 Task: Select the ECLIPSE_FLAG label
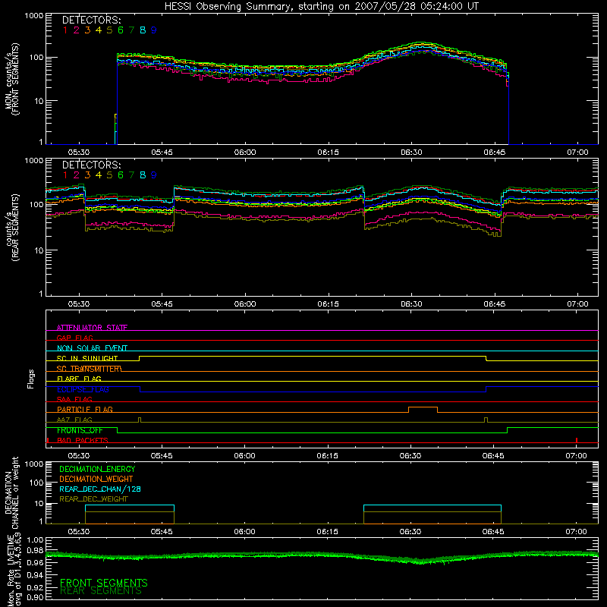[83, 389]
